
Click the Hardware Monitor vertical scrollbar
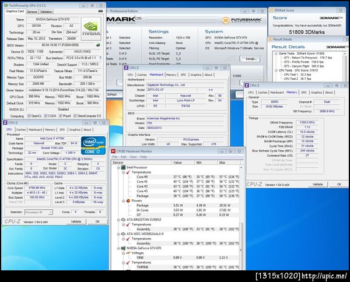241,217
